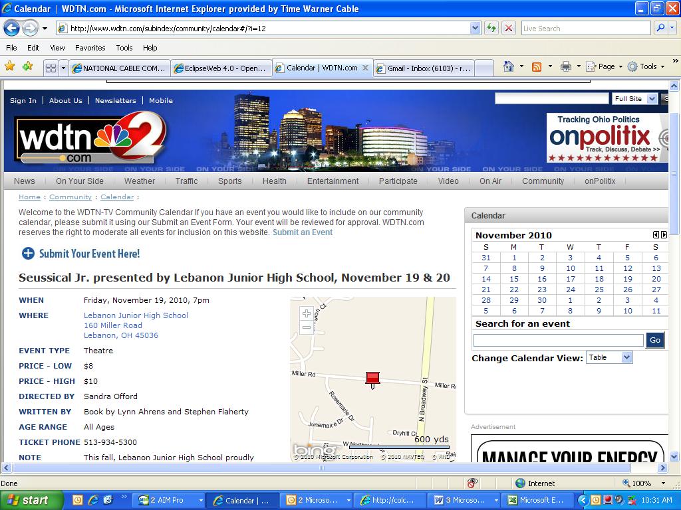Open the Page toolbar menu

(x=604, y=66)
